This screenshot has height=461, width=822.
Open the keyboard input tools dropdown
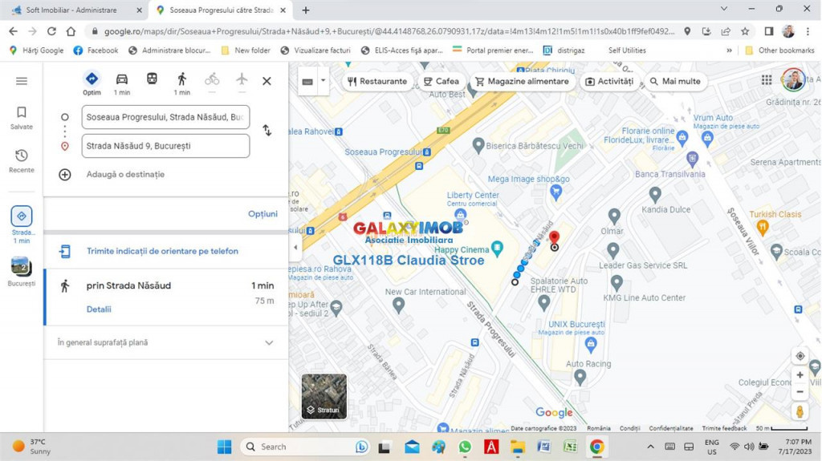click(323, 81)
